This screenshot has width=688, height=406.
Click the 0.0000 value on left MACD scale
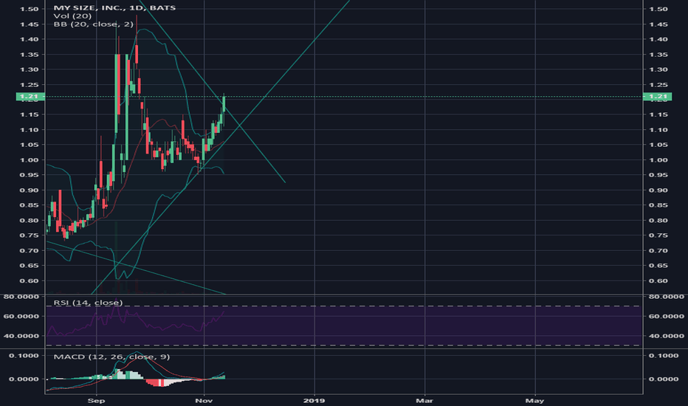[x=24, y=379]
